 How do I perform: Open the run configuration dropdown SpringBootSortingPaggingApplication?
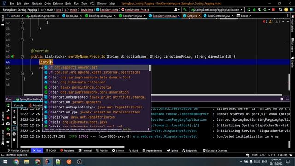click(x=217, y=10)
